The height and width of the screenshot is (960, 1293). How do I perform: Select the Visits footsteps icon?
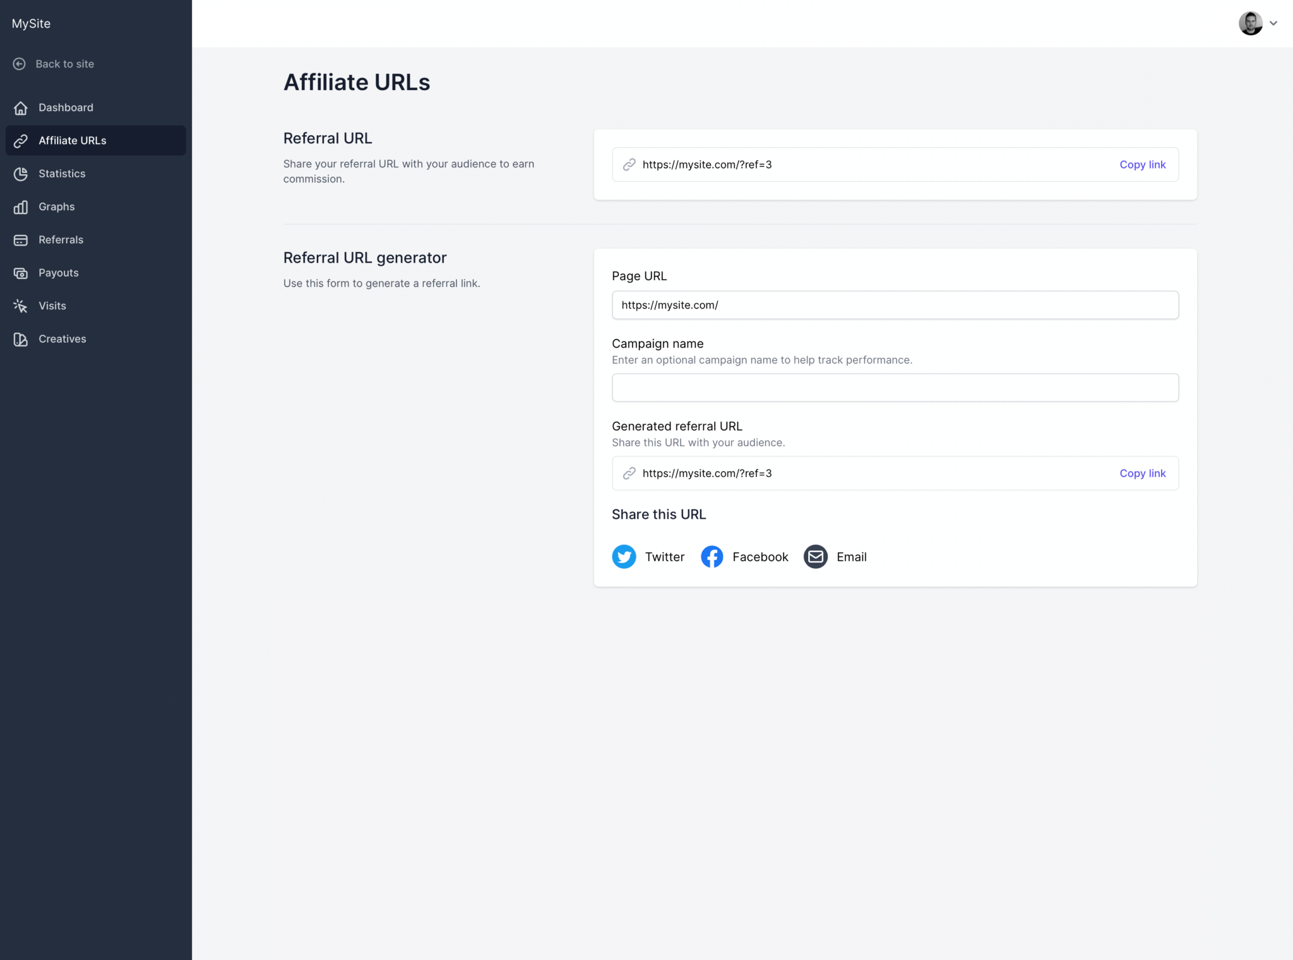[x=21, y=305]
